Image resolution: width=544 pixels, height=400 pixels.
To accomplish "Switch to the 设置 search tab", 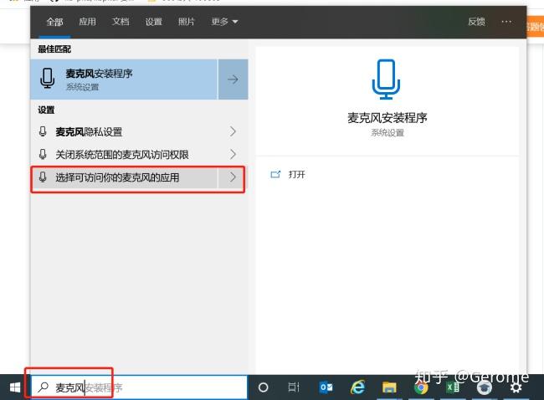I will [154, 22].
